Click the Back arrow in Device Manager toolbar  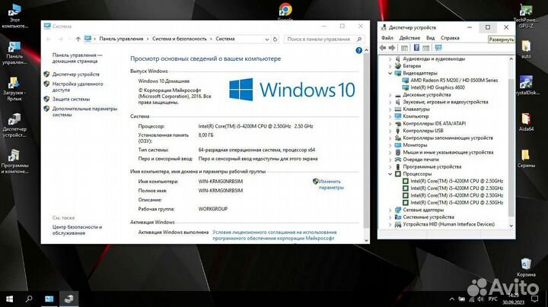click(383, 48)
